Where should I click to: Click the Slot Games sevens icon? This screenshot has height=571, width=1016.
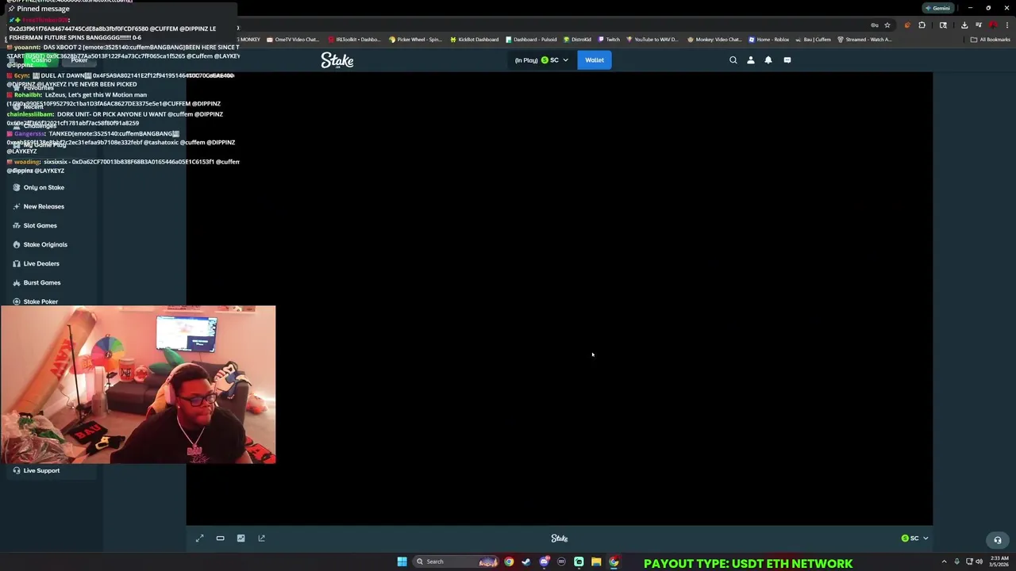tap(17, 226)
